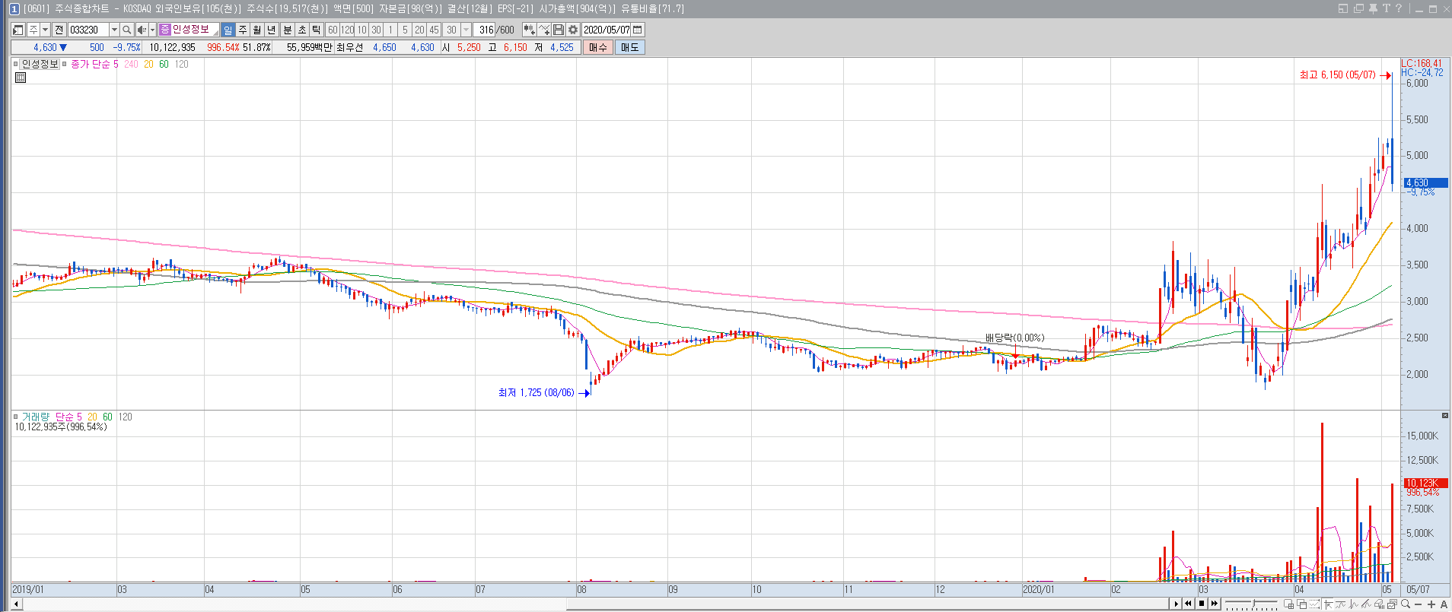Click the speaker sound icon
Viewport: 1452px width, 612px height.
pyautogui.click(x=141, y=30)
